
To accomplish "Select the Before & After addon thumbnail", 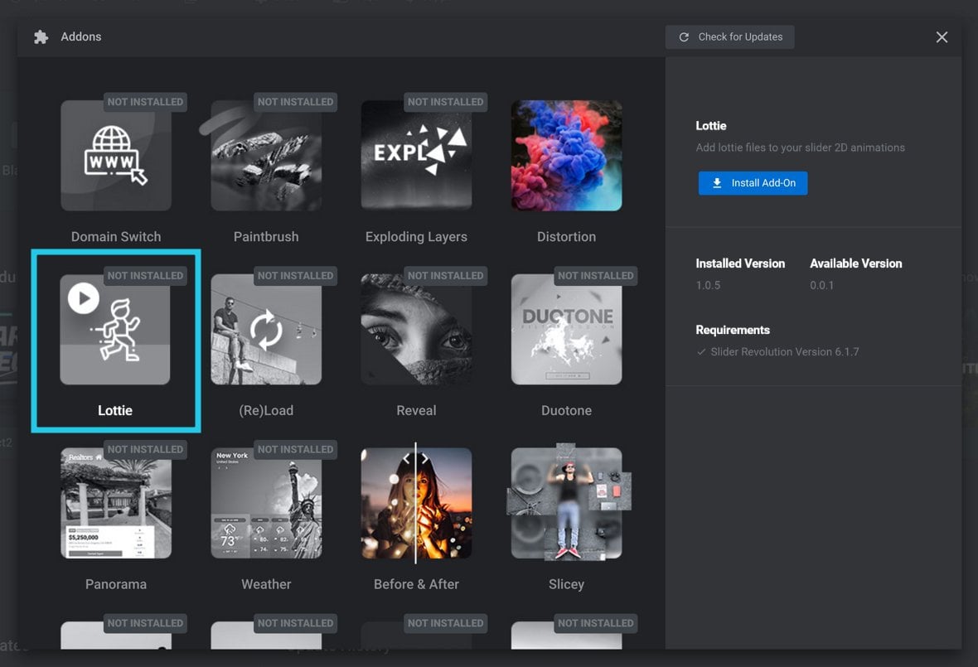I will pyautogui.click(x=417, y=503).
